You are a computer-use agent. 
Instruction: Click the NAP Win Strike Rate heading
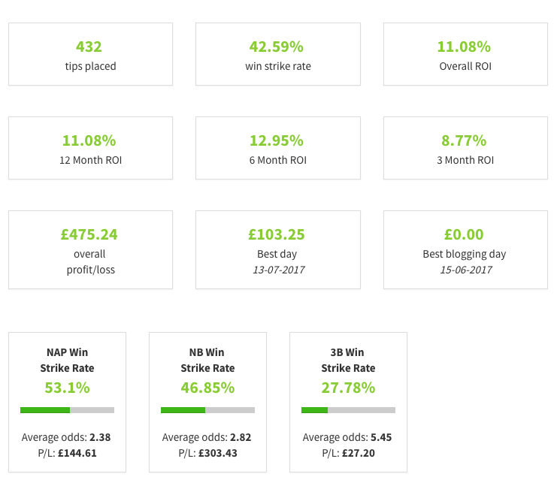click(x=67, y=360)
